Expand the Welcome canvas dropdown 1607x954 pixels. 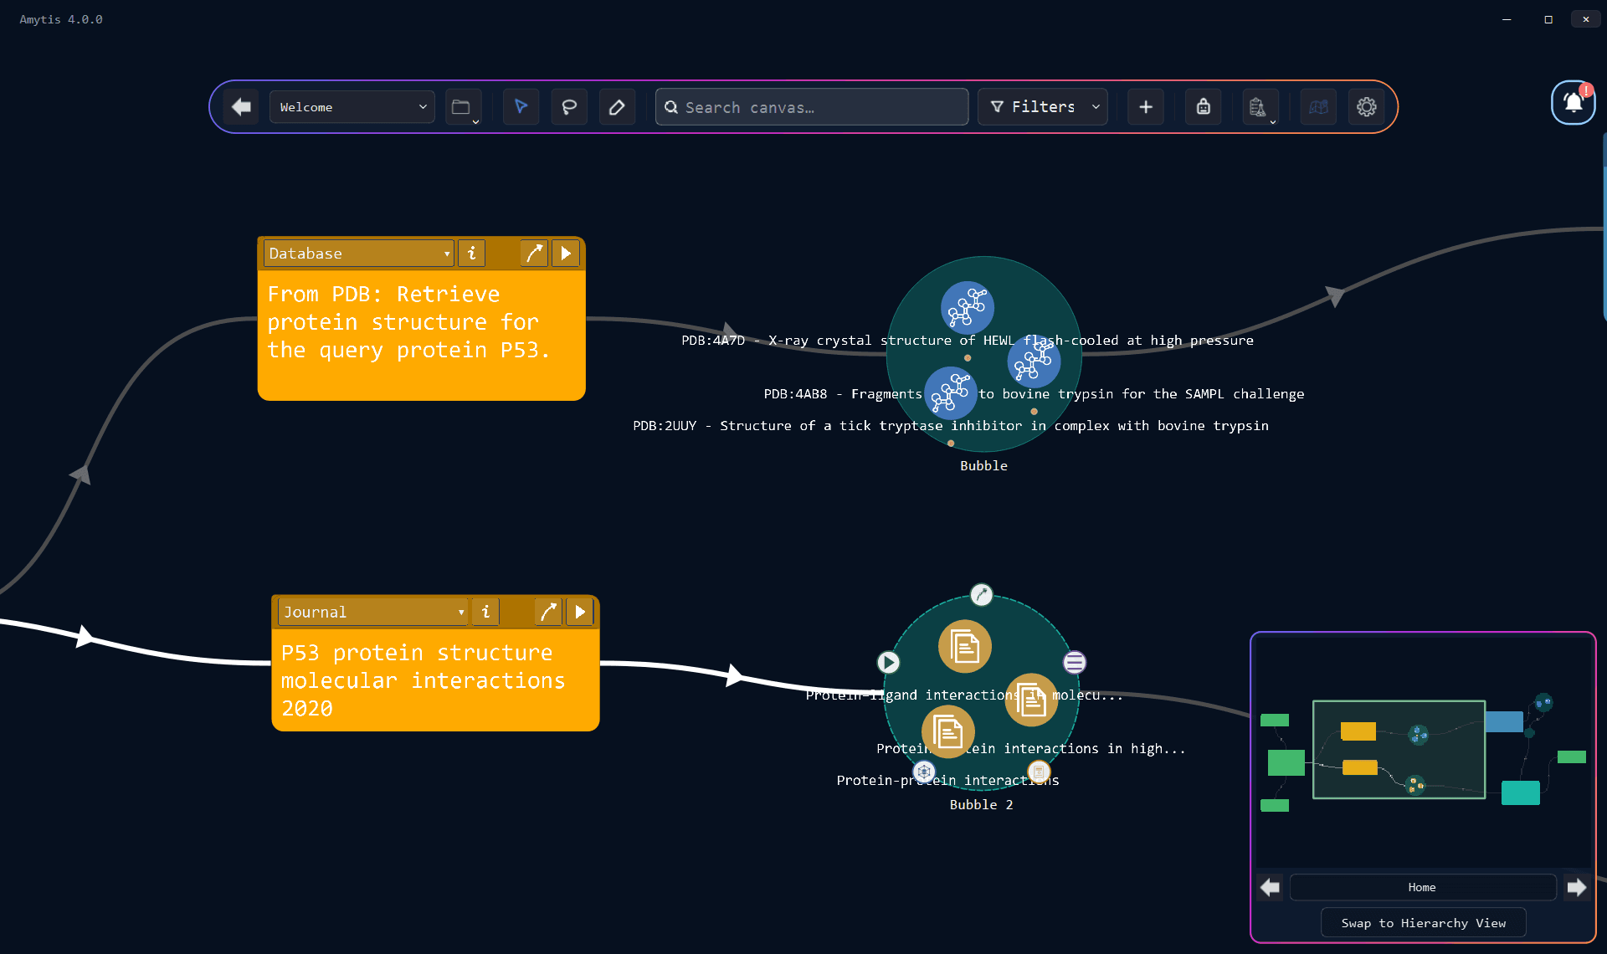[352, 107]
